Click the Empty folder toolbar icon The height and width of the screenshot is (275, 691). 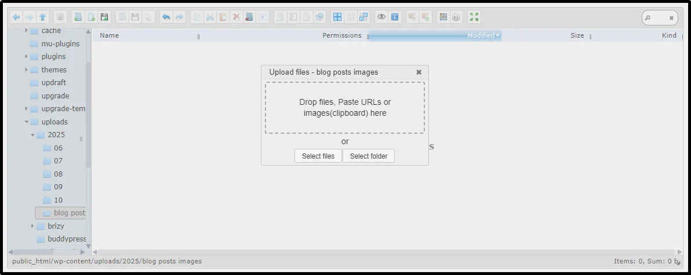(x=249, y=17)
